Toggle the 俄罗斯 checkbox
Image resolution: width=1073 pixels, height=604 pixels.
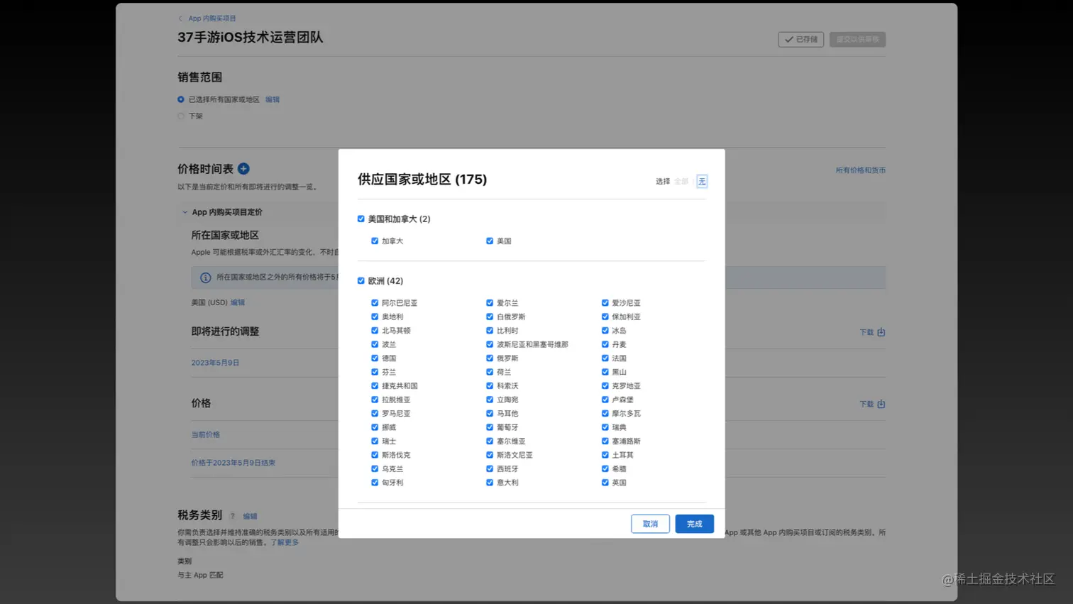(x=490, y=358)
